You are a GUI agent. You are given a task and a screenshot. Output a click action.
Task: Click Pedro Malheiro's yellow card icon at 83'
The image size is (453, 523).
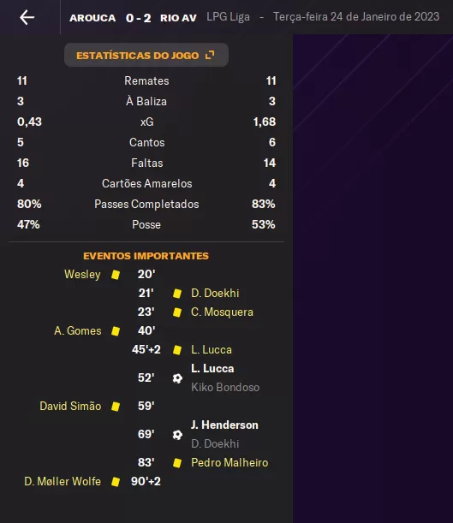coord(177,463)
